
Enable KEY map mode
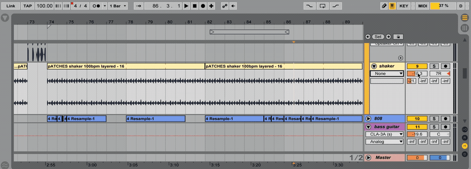coord(404,6)
